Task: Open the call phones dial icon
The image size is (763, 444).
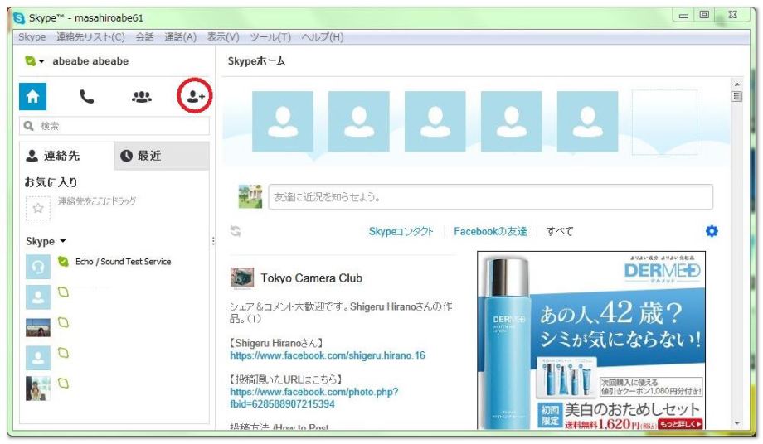Action: 86,96
